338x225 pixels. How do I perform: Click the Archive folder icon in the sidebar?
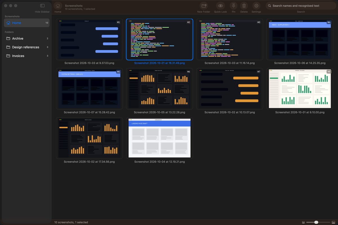[x=8, y=38]
